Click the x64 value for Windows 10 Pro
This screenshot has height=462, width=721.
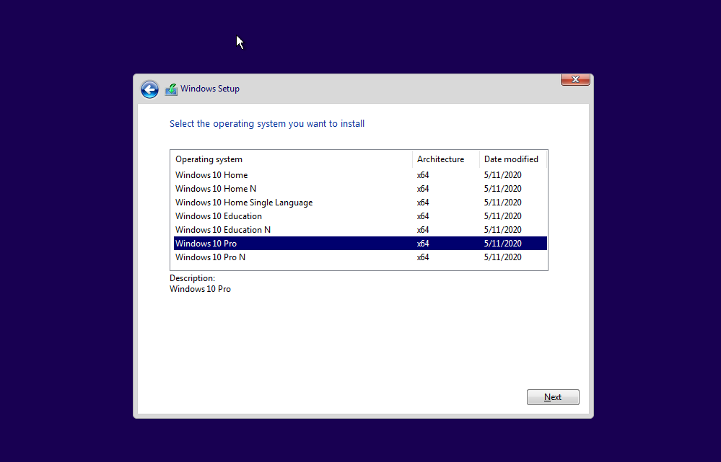tap(422, 244)
